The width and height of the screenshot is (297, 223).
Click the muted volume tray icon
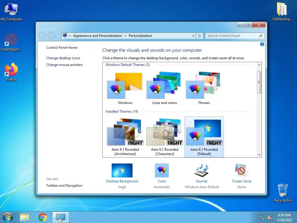pyautogui.click(x=270, y=217)
